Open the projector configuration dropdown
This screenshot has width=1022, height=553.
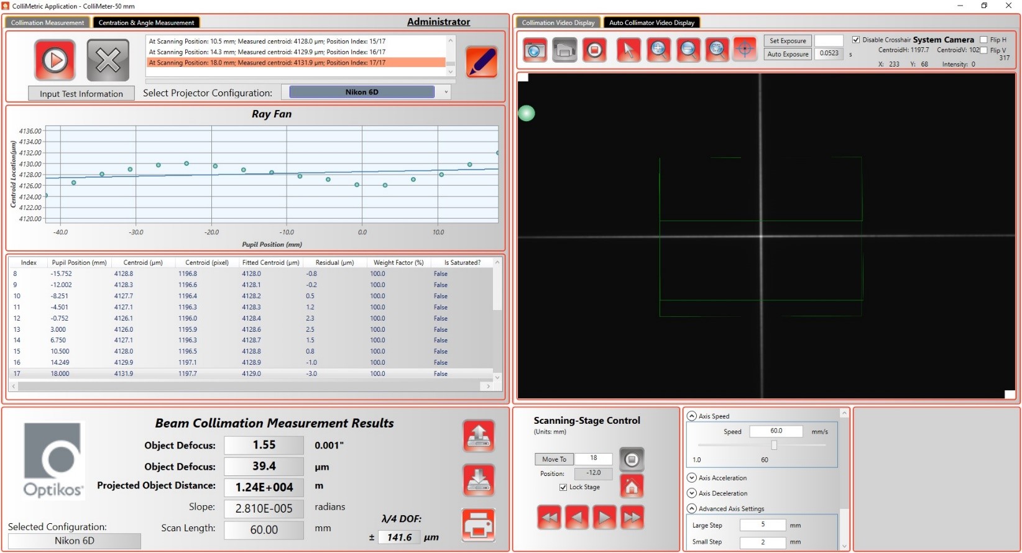click(446, 92)
